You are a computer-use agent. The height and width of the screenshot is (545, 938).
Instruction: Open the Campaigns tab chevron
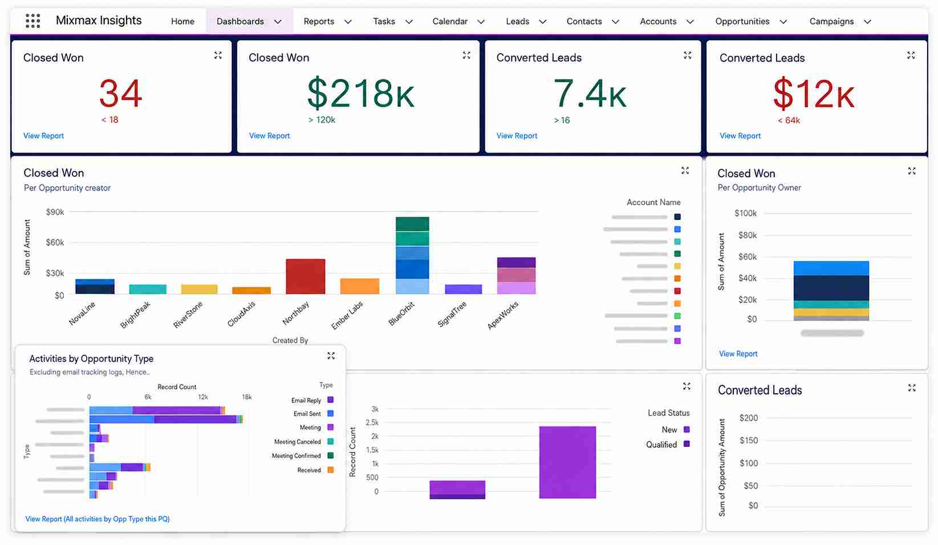point(867,22)
